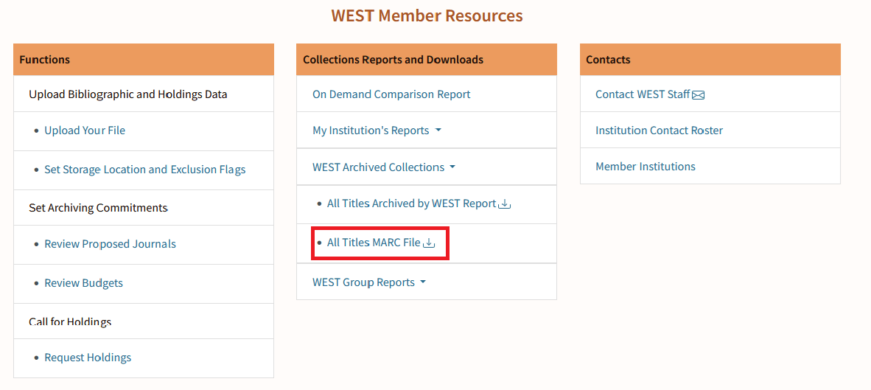This screenshot has width=871, height=390.
Task: Click download icon beside WEST Report
Action: (504, 204)
